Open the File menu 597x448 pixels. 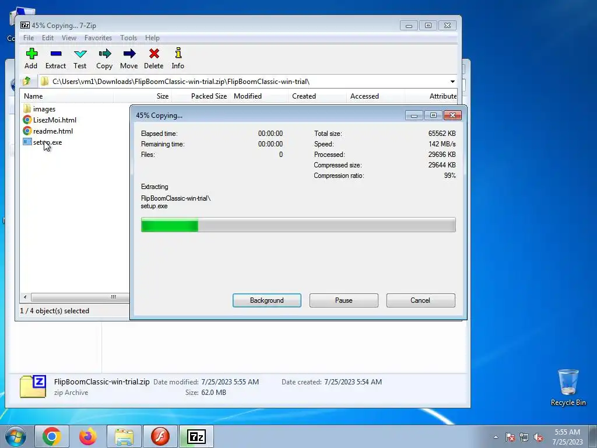tap(29, 38)
